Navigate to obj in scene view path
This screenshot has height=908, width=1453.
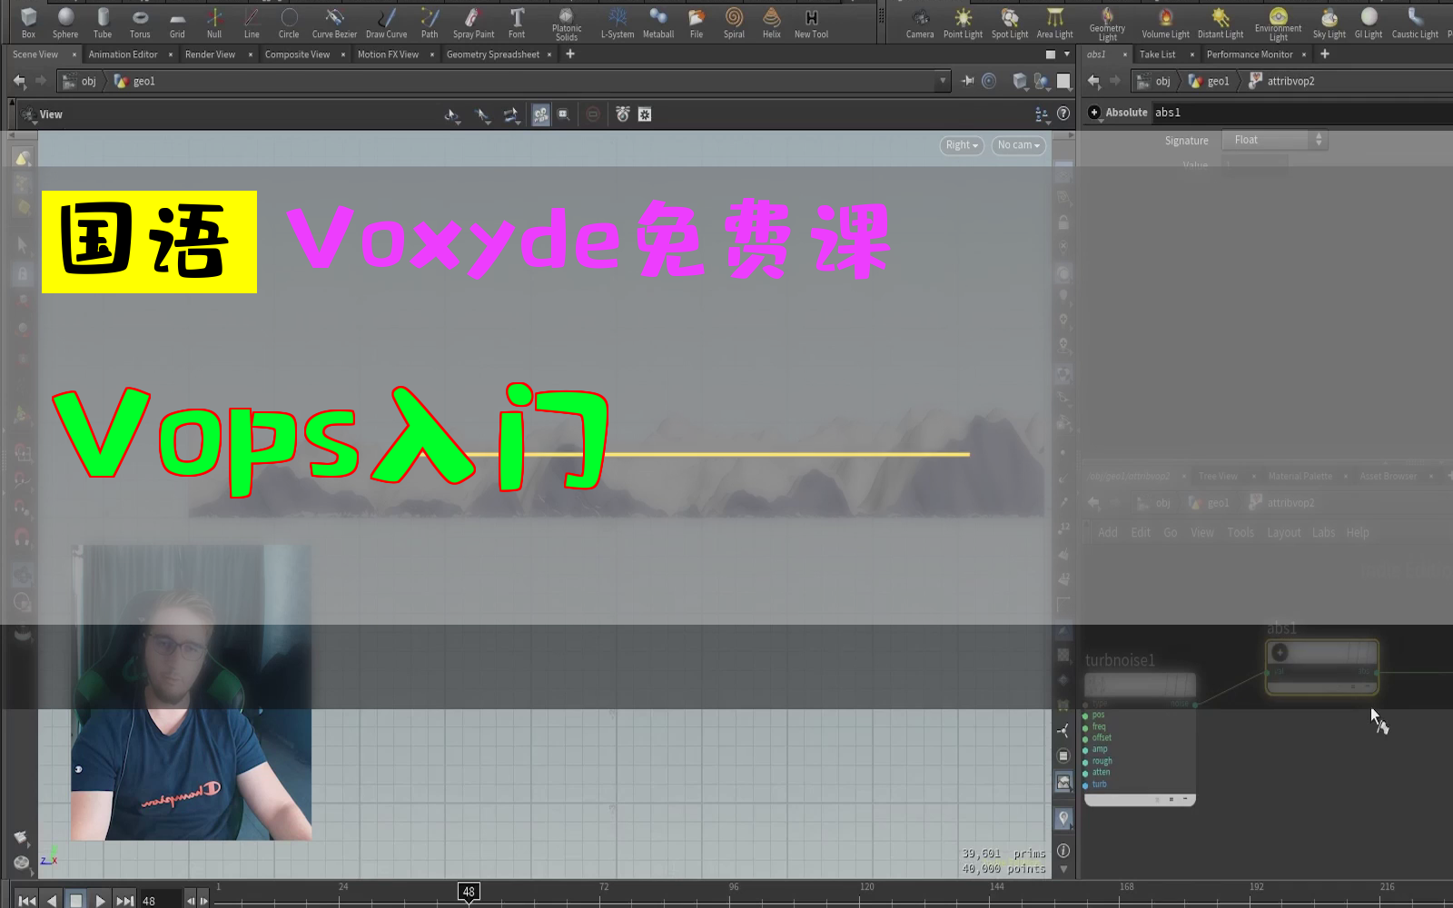(81, 81)
